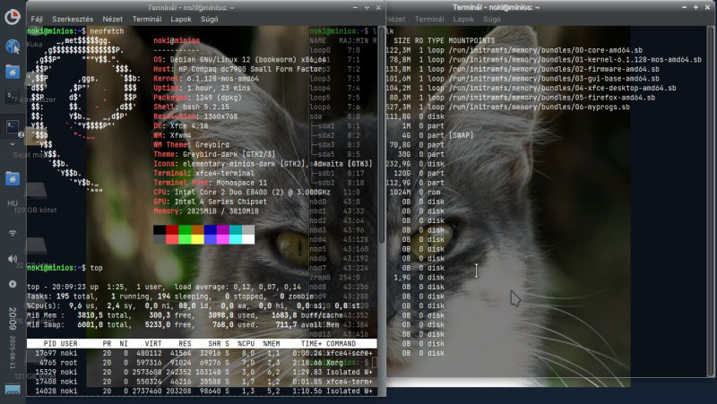Click the dark blue neofetch color block
This screenshot has height=404, width=717.
click(x=211, y=229)
